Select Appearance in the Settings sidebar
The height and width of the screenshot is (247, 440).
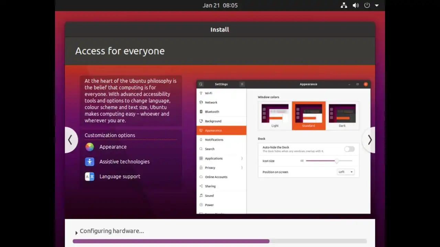point(221,130)
